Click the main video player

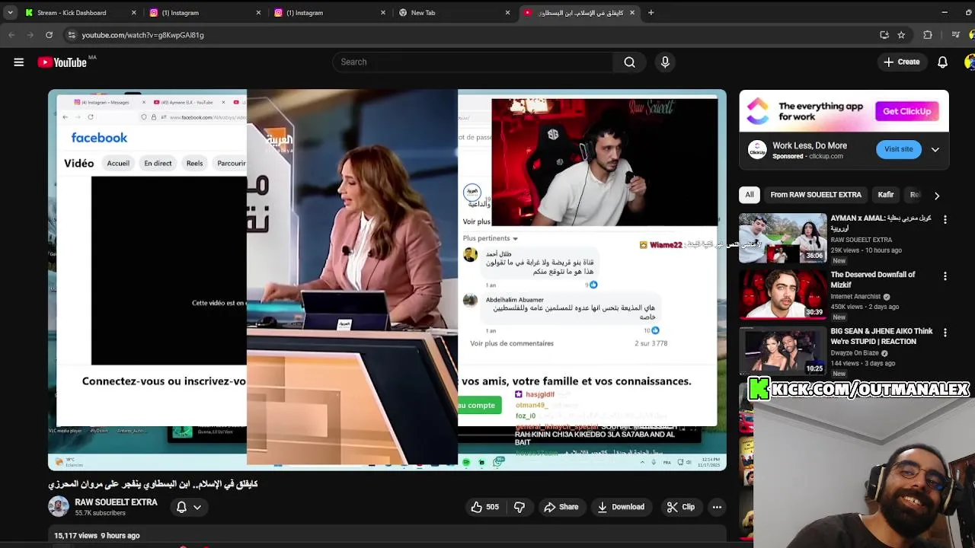[x=387, y=280]
